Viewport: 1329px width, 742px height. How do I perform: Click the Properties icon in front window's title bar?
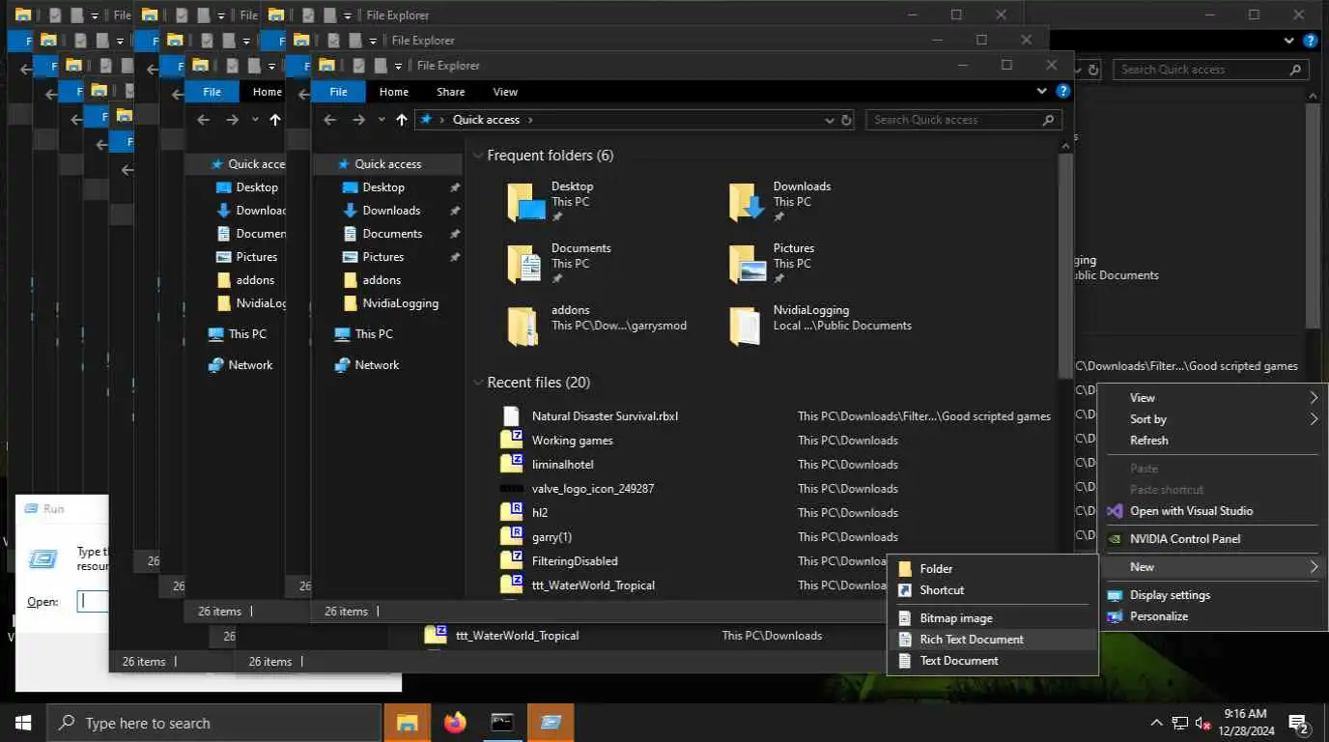pos(359,66)
